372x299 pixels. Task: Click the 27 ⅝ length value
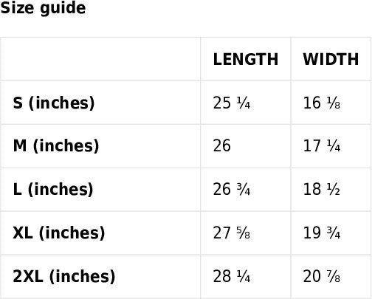232,233
